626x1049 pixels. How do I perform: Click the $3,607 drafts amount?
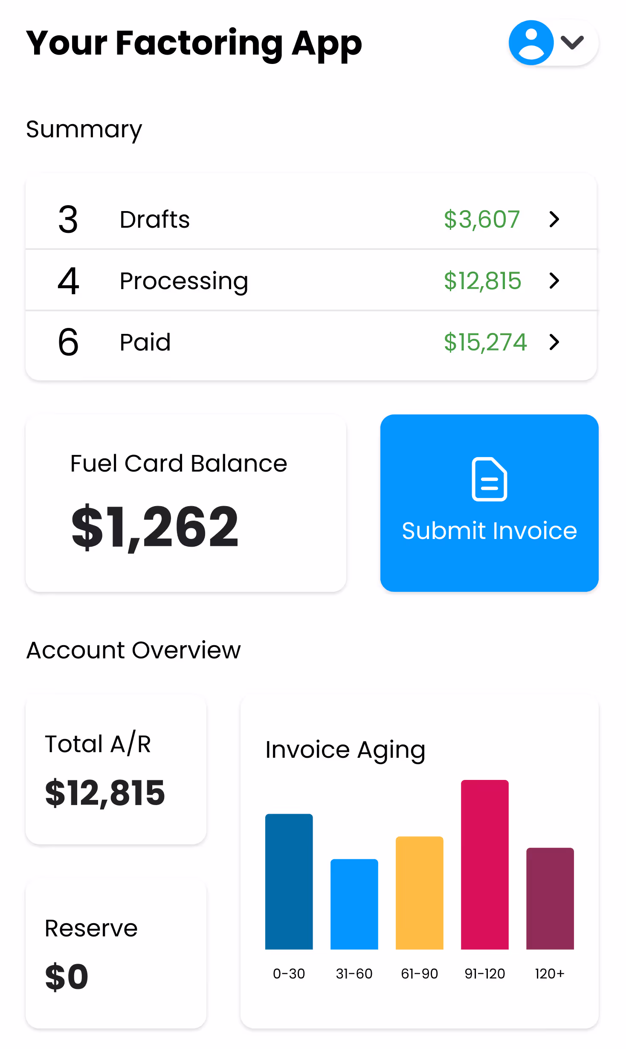point(481,220)
